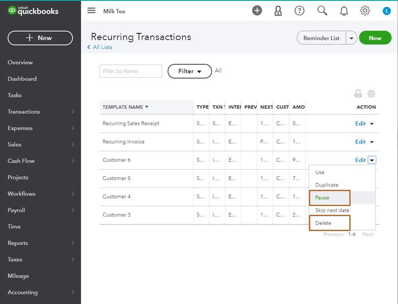The width and height of the screenshot is (398, 304).
Task: Choose Duplicate from the action menu
Action: (x=342, y=185)
